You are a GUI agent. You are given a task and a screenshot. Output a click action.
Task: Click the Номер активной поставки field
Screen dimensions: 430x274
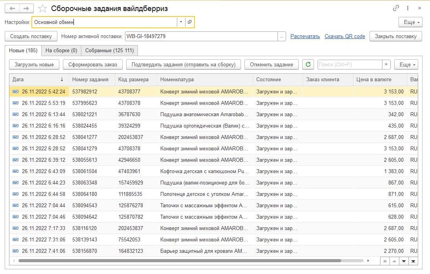coord(201,36)
